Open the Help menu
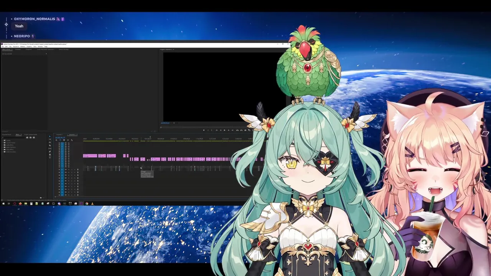Viewport: 491px width, 276px height. pyautogui.click(x=46, y=46)
